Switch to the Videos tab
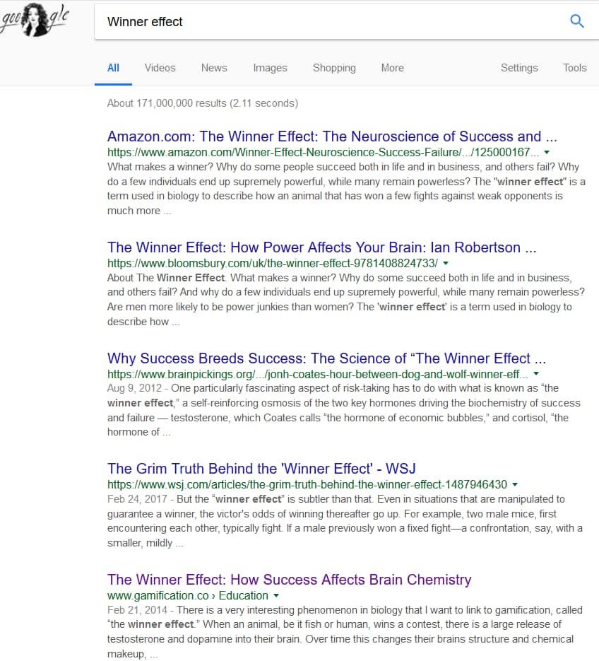599x661 pixels. 160,68
